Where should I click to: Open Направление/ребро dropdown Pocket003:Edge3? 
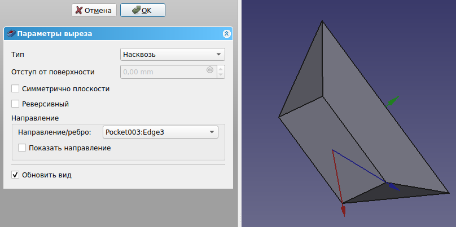[160, 132]
